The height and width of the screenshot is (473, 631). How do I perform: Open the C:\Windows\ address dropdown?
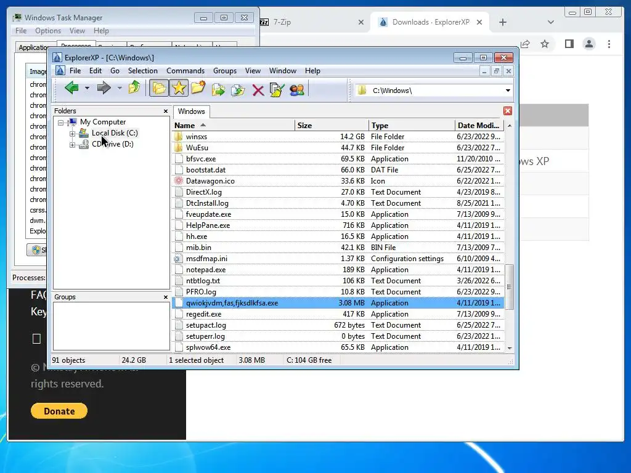[508, 91]
